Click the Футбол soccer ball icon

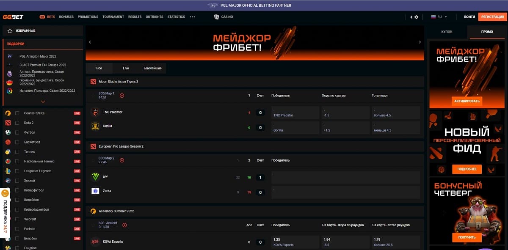point(8,132)
